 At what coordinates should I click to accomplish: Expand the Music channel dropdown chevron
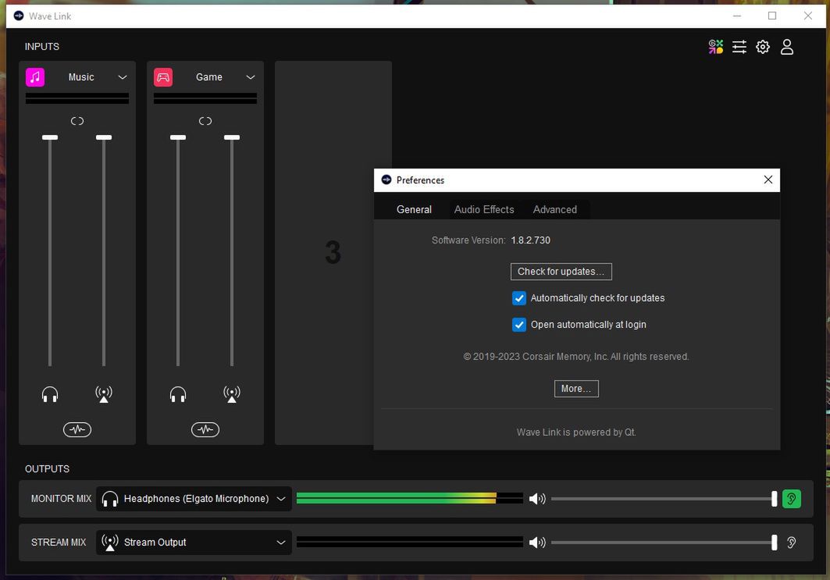click(x=123, y=77)
